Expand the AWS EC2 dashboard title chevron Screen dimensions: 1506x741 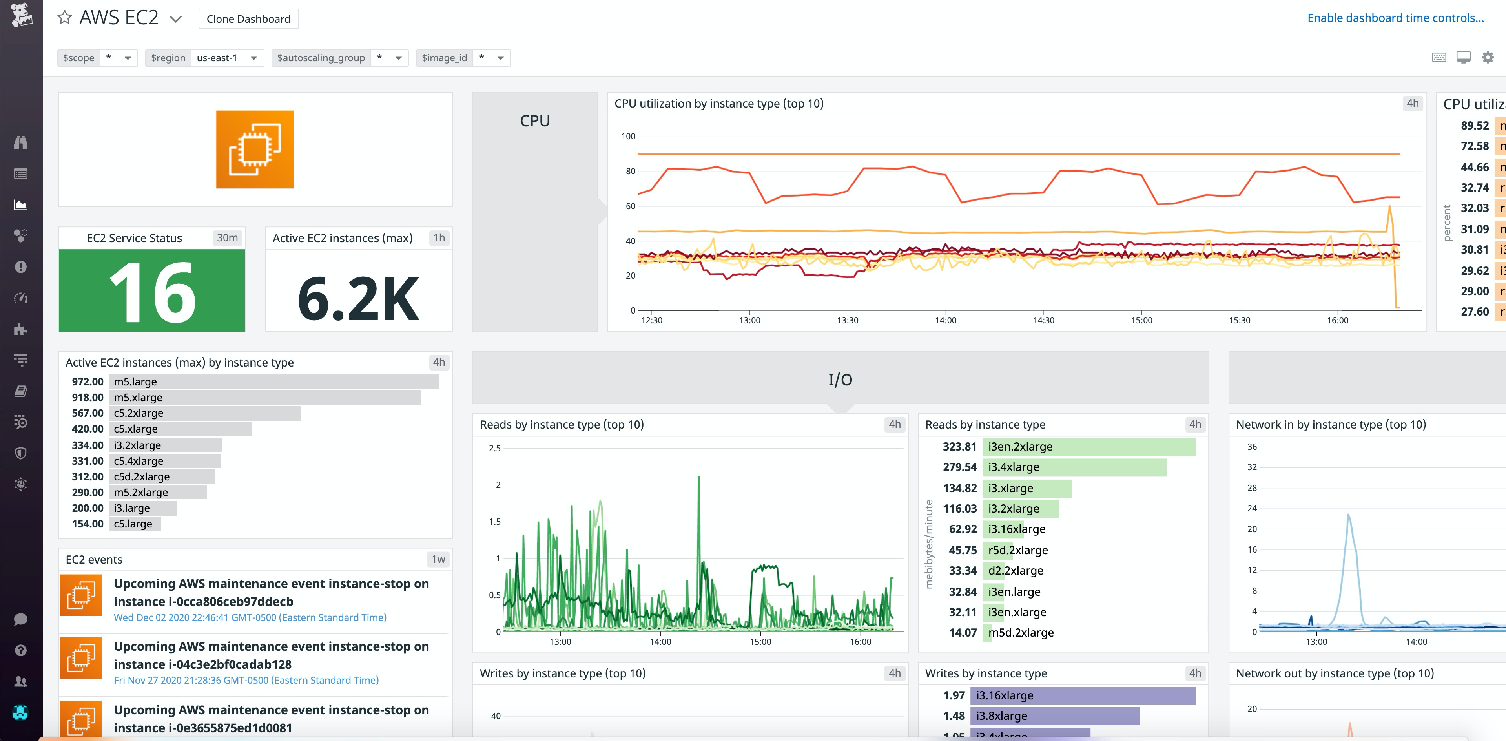(x=175, y=19)
